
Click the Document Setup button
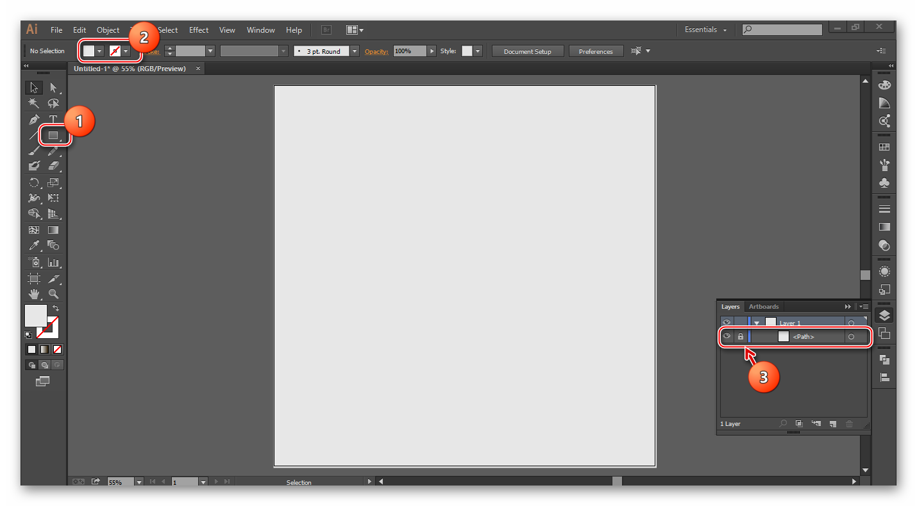pyautogui.click(x=528, y=51)
